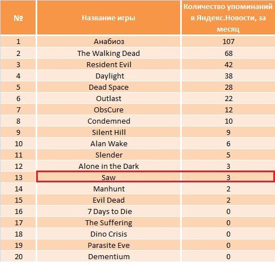The height and width of the screenshot is (262, 275).
Task: Select the 'Resident Evil' cell
Action: point(108,64)
